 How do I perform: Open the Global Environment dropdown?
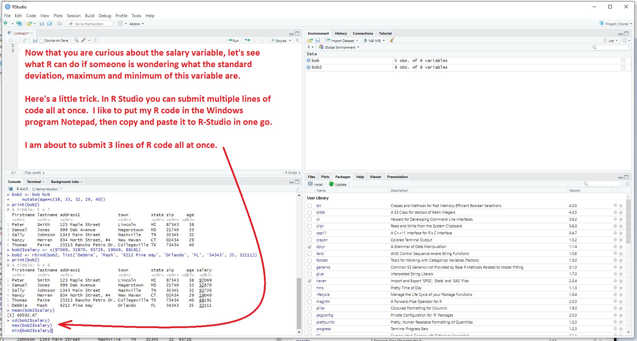pos(339,47)
